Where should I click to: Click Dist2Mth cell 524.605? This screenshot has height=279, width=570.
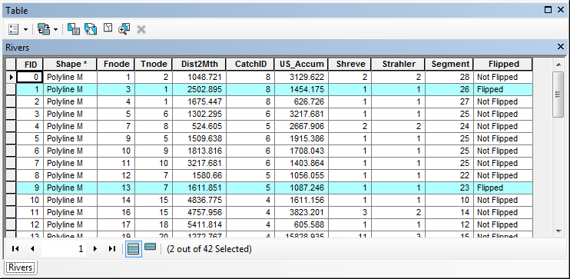pyautogui.click(x=199, y=126)
